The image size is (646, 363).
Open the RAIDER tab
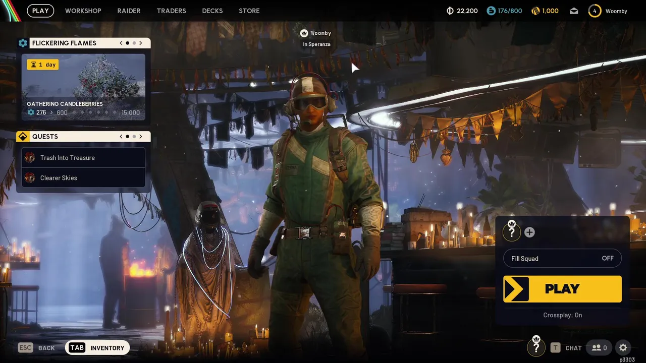tap(129, 11)
